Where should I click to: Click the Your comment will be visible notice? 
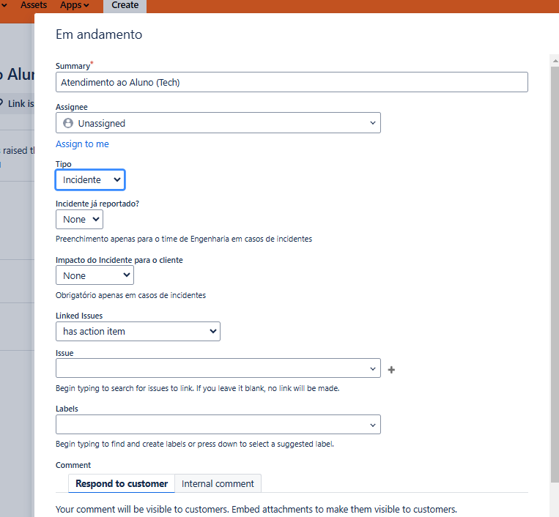(x=256, y=509)
